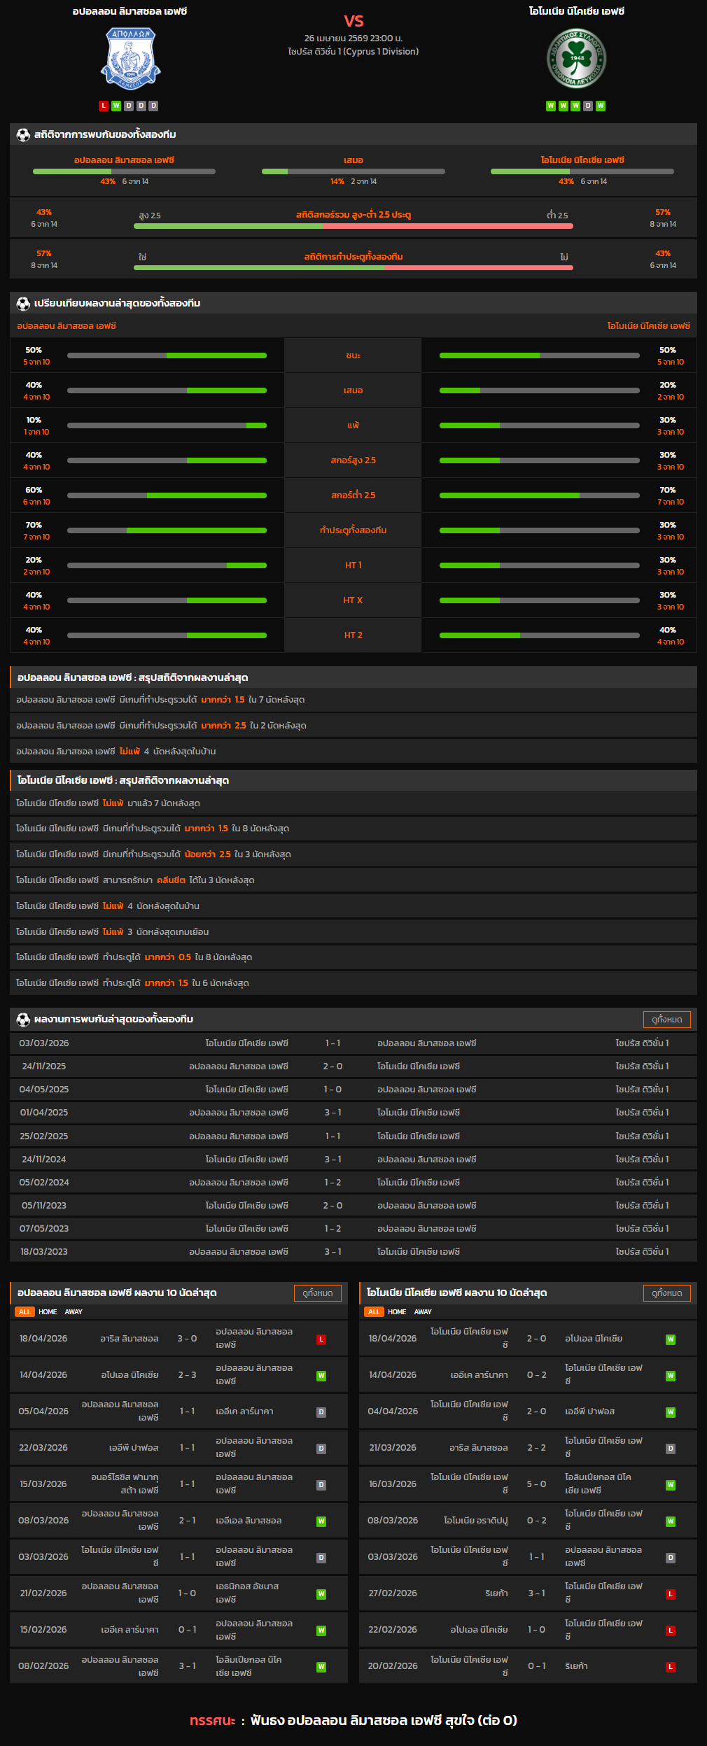Select ALL filter in Omonia last 10 matches

click(x=374, y=1311)
